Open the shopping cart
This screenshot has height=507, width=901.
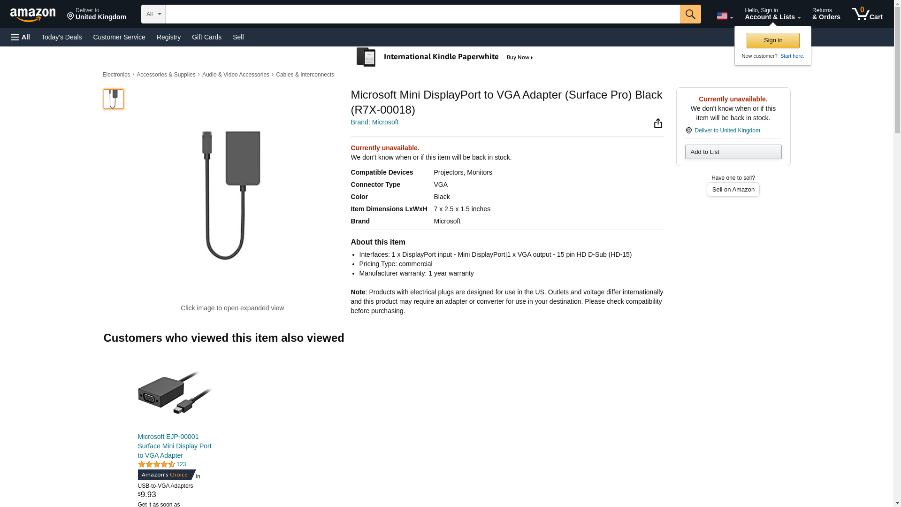pyautogui.click(x=867, y=14)
